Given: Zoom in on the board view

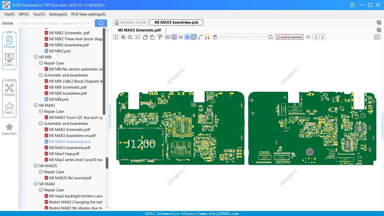Looking at the screenshot, I should pyautogui.click(x=123, y=37).
